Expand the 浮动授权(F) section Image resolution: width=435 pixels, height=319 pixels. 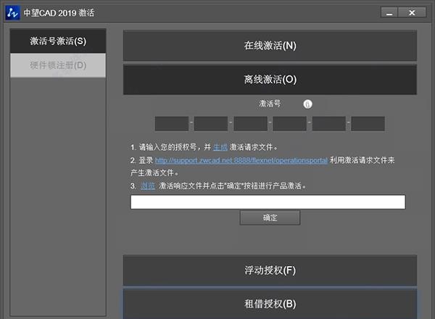tap(270, 270)
